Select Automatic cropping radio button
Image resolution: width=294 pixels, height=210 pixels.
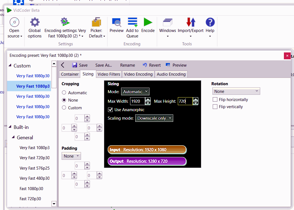pyautogui.click(x=64, y=93)
